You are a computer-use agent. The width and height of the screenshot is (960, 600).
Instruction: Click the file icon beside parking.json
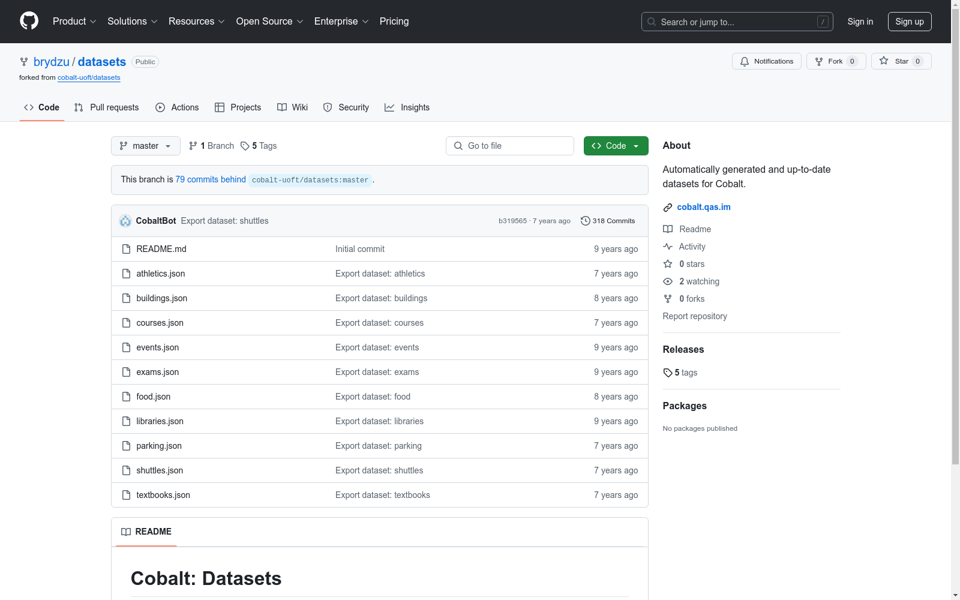[x=126, y=446]
